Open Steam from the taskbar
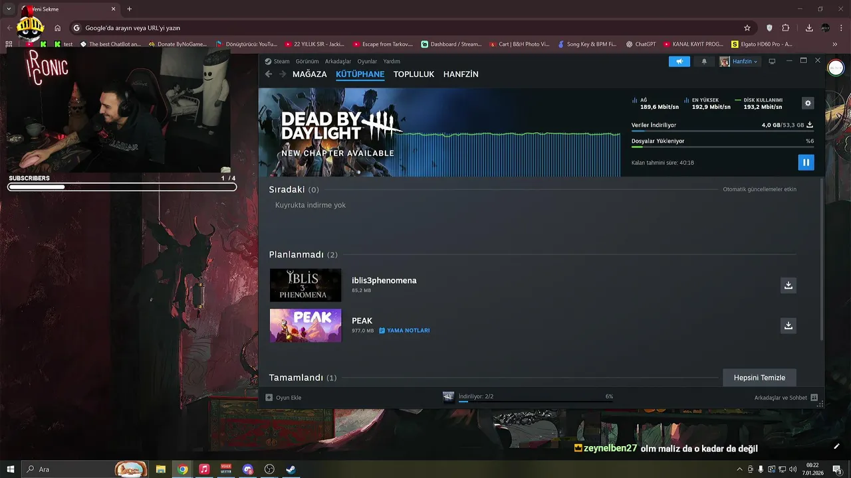Image resolution: width=851 pixels, height=478 pixels. (x=291, y=469)
